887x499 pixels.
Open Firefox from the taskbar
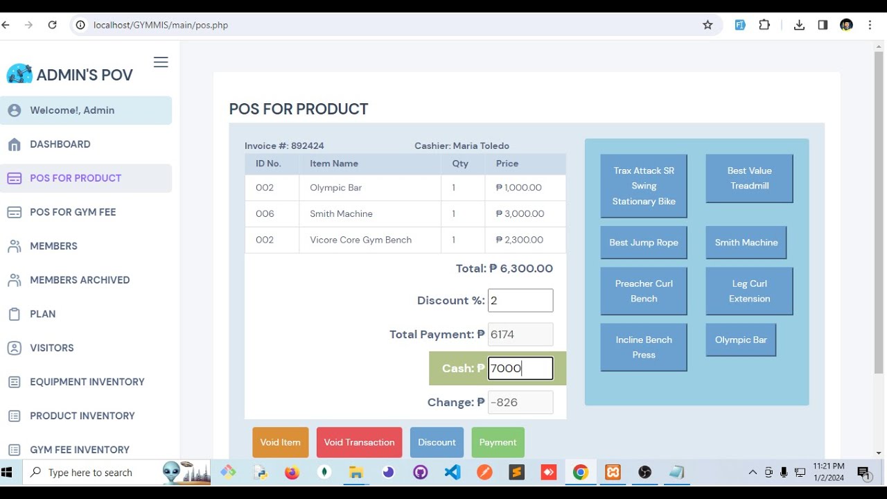coord(292,473)
